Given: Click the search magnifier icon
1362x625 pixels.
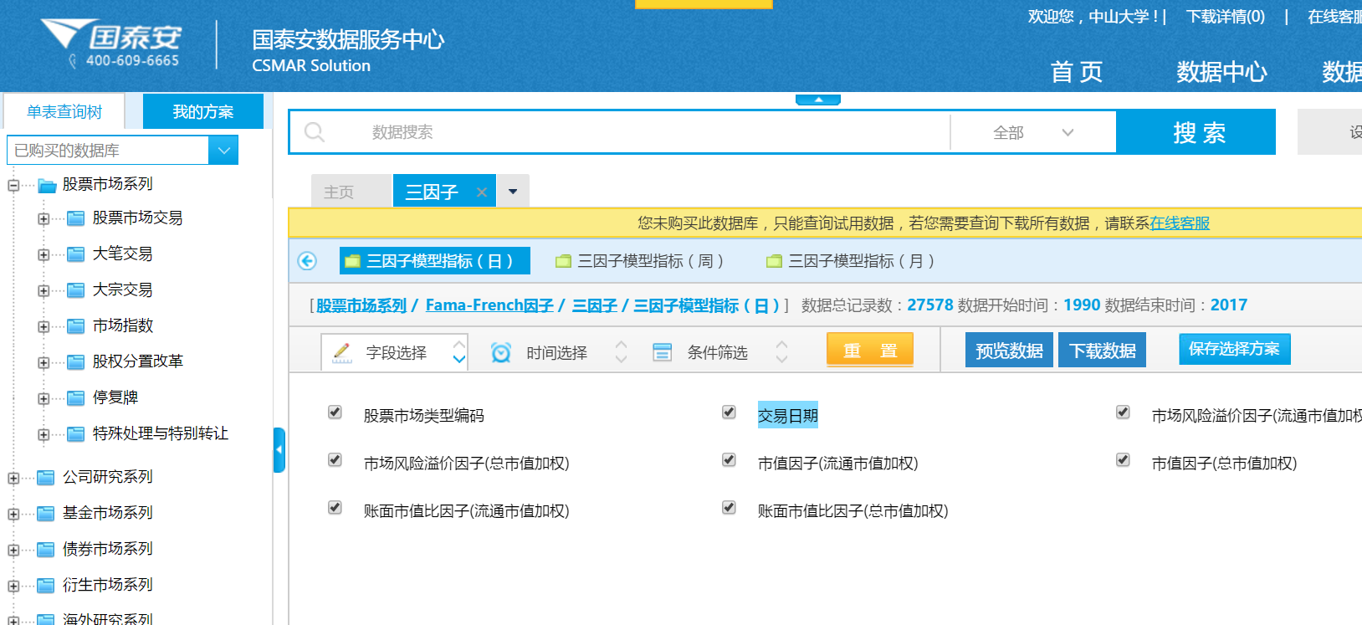Looking at the screenshot, I should click(315, 132).
